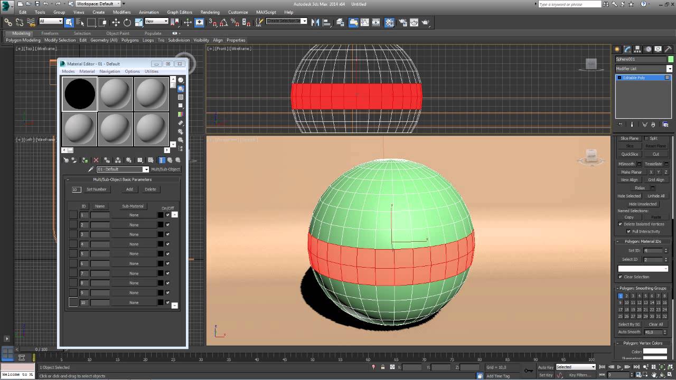The height and width of the screenshot is (380, 676).
Task: Click the Hide Unselected button
Action: pos(642,204)
